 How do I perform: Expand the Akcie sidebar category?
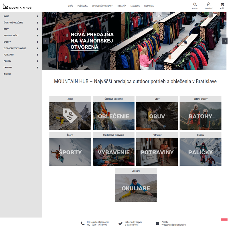[x=37, y=16]
